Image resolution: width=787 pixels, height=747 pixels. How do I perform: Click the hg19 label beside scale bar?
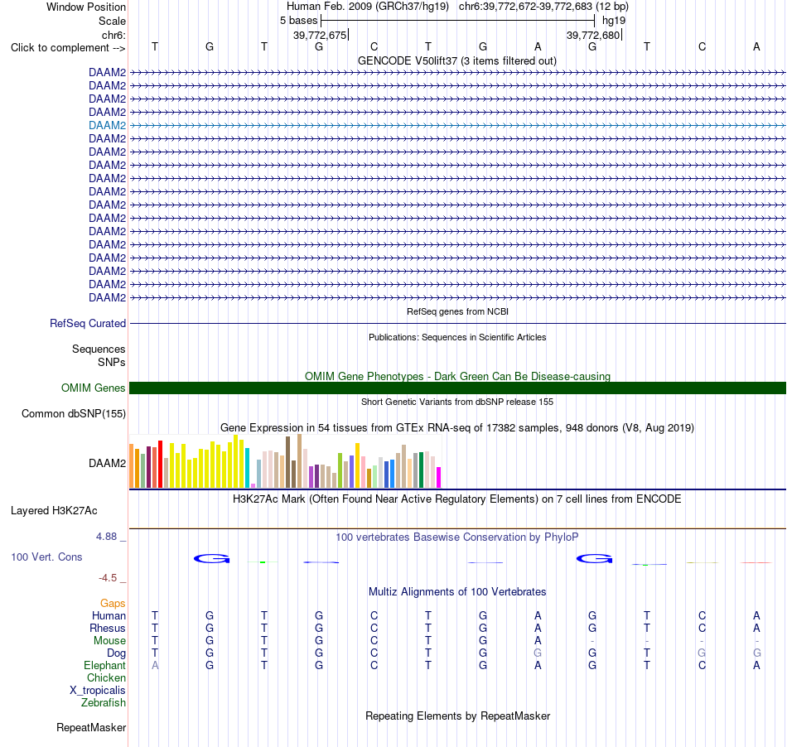[614, 21]
